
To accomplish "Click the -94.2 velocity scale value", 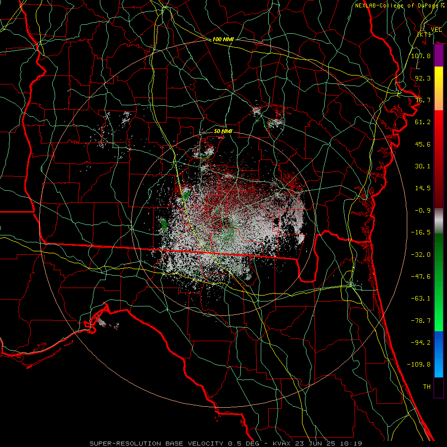I will coord(421,343).
